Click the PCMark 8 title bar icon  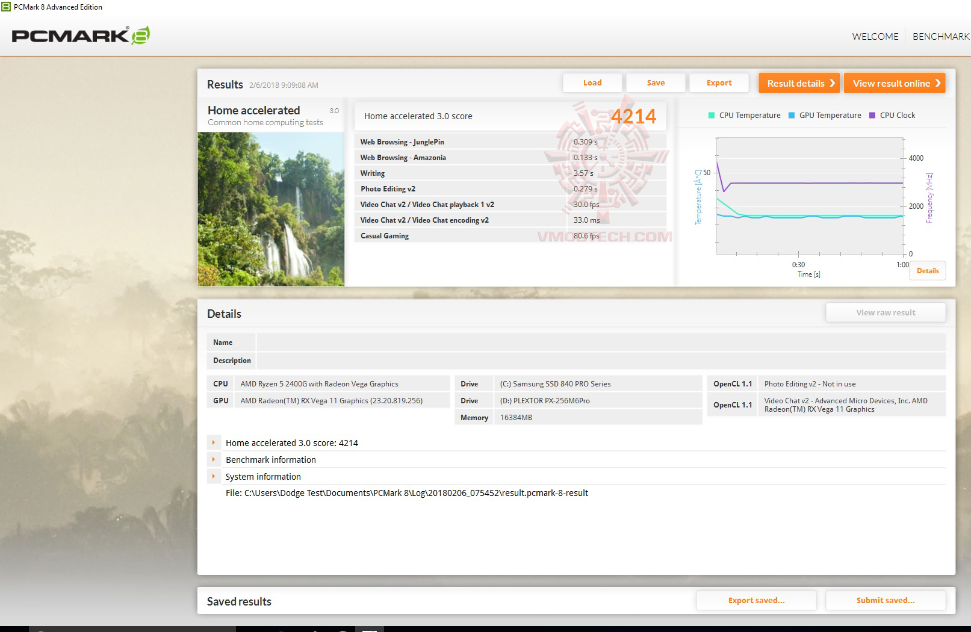pyautogui.click(x=6, y=7)
